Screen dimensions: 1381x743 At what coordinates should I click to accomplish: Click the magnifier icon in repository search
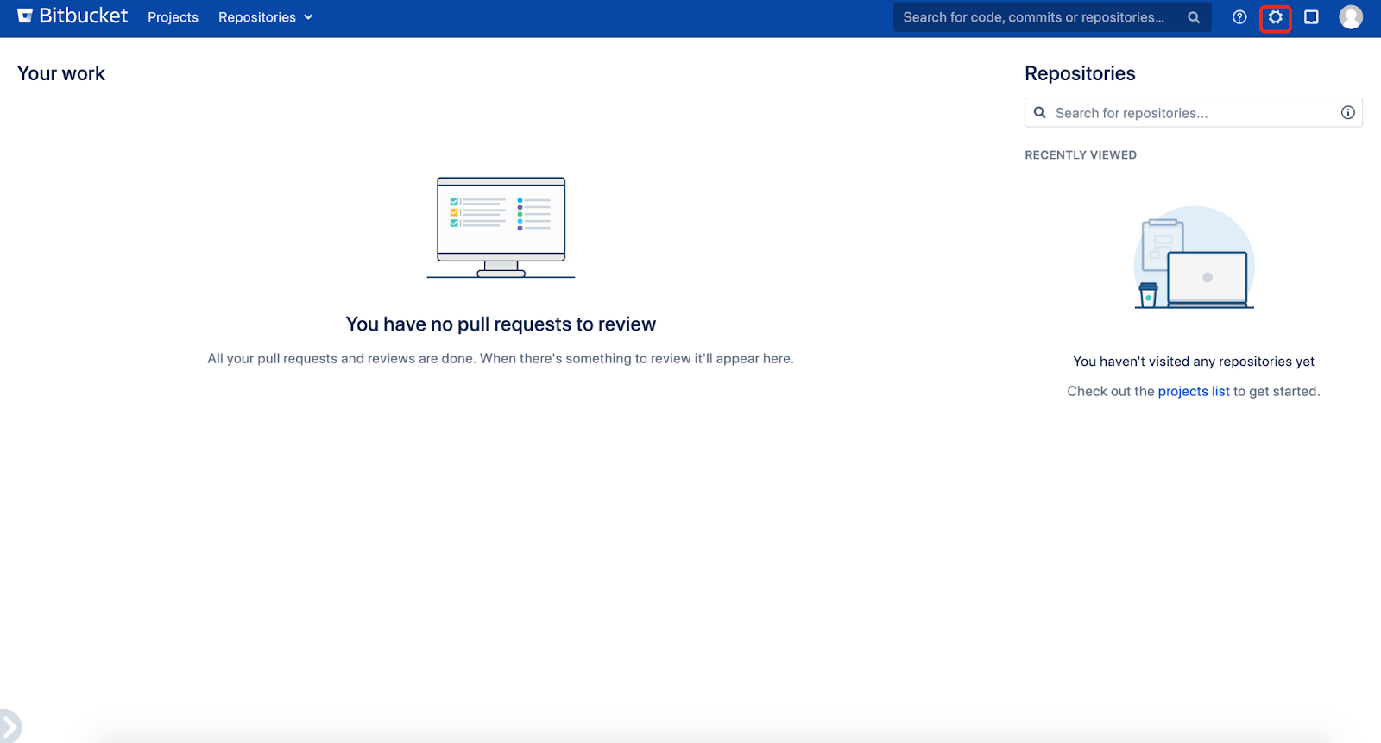tap(1040, 113)
